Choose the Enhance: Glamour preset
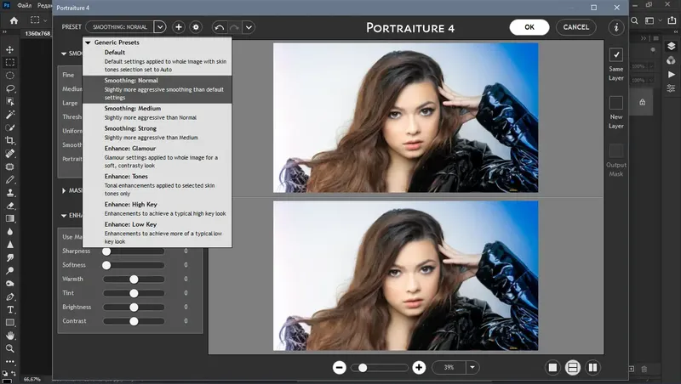Image resolution: width=681 pixels, height=384 pixels. [x=130, y=149]
